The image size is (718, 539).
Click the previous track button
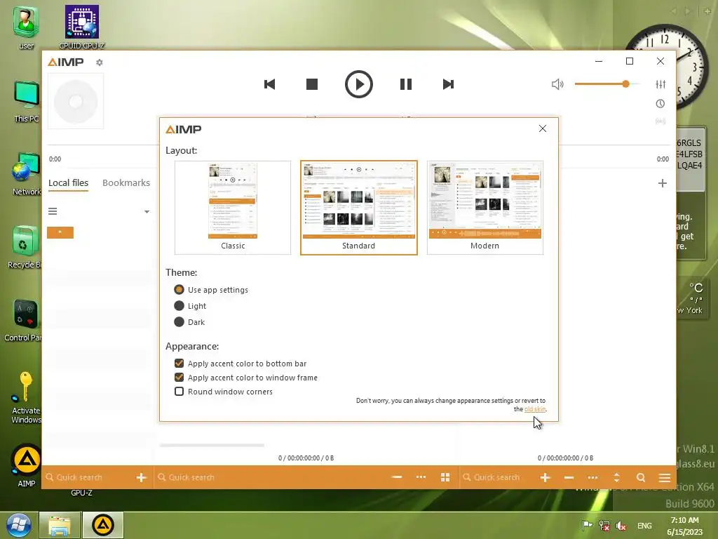pos(269,84)
